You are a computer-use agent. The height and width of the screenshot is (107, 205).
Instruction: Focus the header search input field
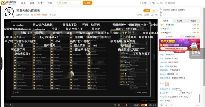pos(70,3)
